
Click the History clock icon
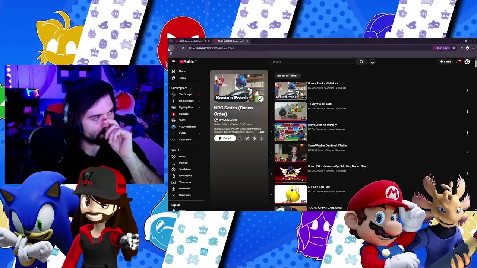[x=173, y=157]
